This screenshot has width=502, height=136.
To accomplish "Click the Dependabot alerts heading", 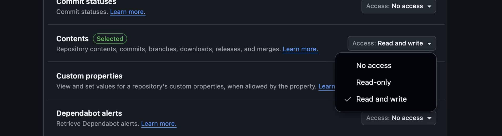I will (89, 113).
